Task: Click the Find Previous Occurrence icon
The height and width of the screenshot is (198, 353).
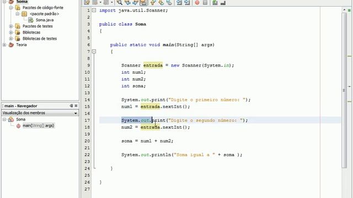Action: pyautogui.click(x=127, y=2)
